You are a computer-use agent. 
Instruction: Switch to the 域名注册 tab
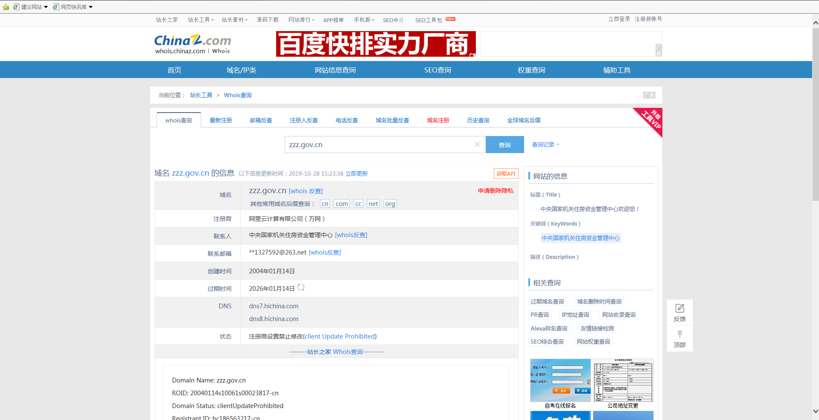(438, 120)
